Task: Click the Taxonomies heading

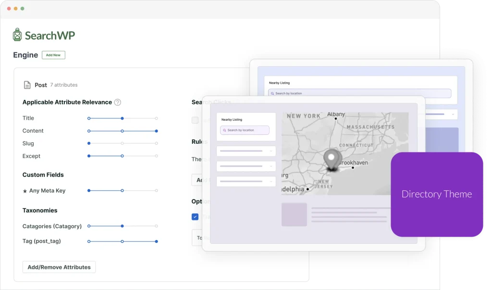Action: pos(40,210)
